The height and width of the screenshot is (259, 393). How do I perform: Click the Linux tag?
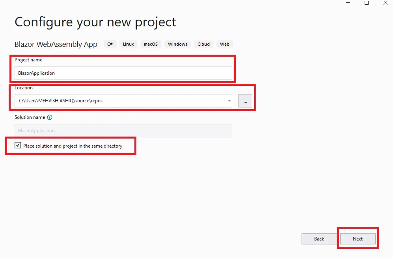(129, 44)
